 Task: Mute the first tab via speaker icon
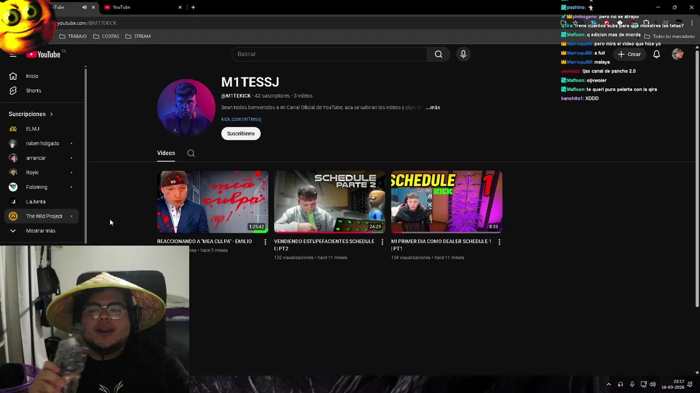coord(84,7)
